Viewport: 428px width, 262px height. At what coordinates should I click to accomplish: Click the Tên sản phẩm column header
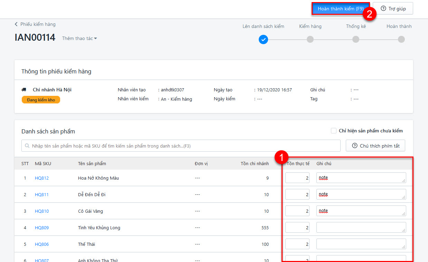tap(92, 164)
